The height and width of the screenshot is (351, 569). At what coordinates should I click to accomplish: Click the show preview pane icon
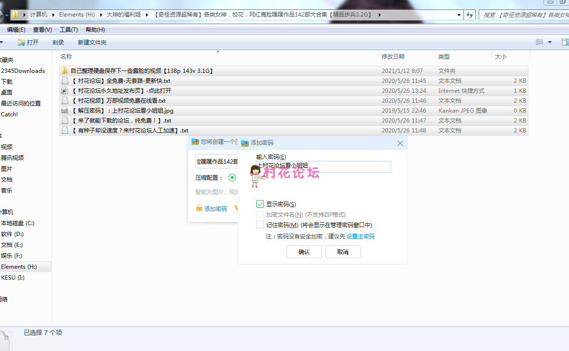pyautogui.click(x=564, y=42)
